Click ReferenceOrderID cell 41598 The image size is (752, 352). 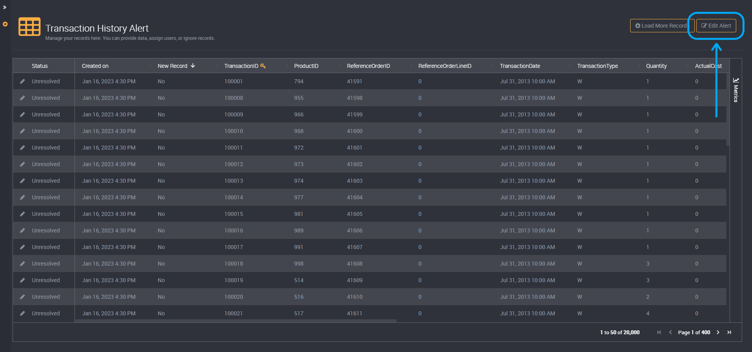(355, 98)
